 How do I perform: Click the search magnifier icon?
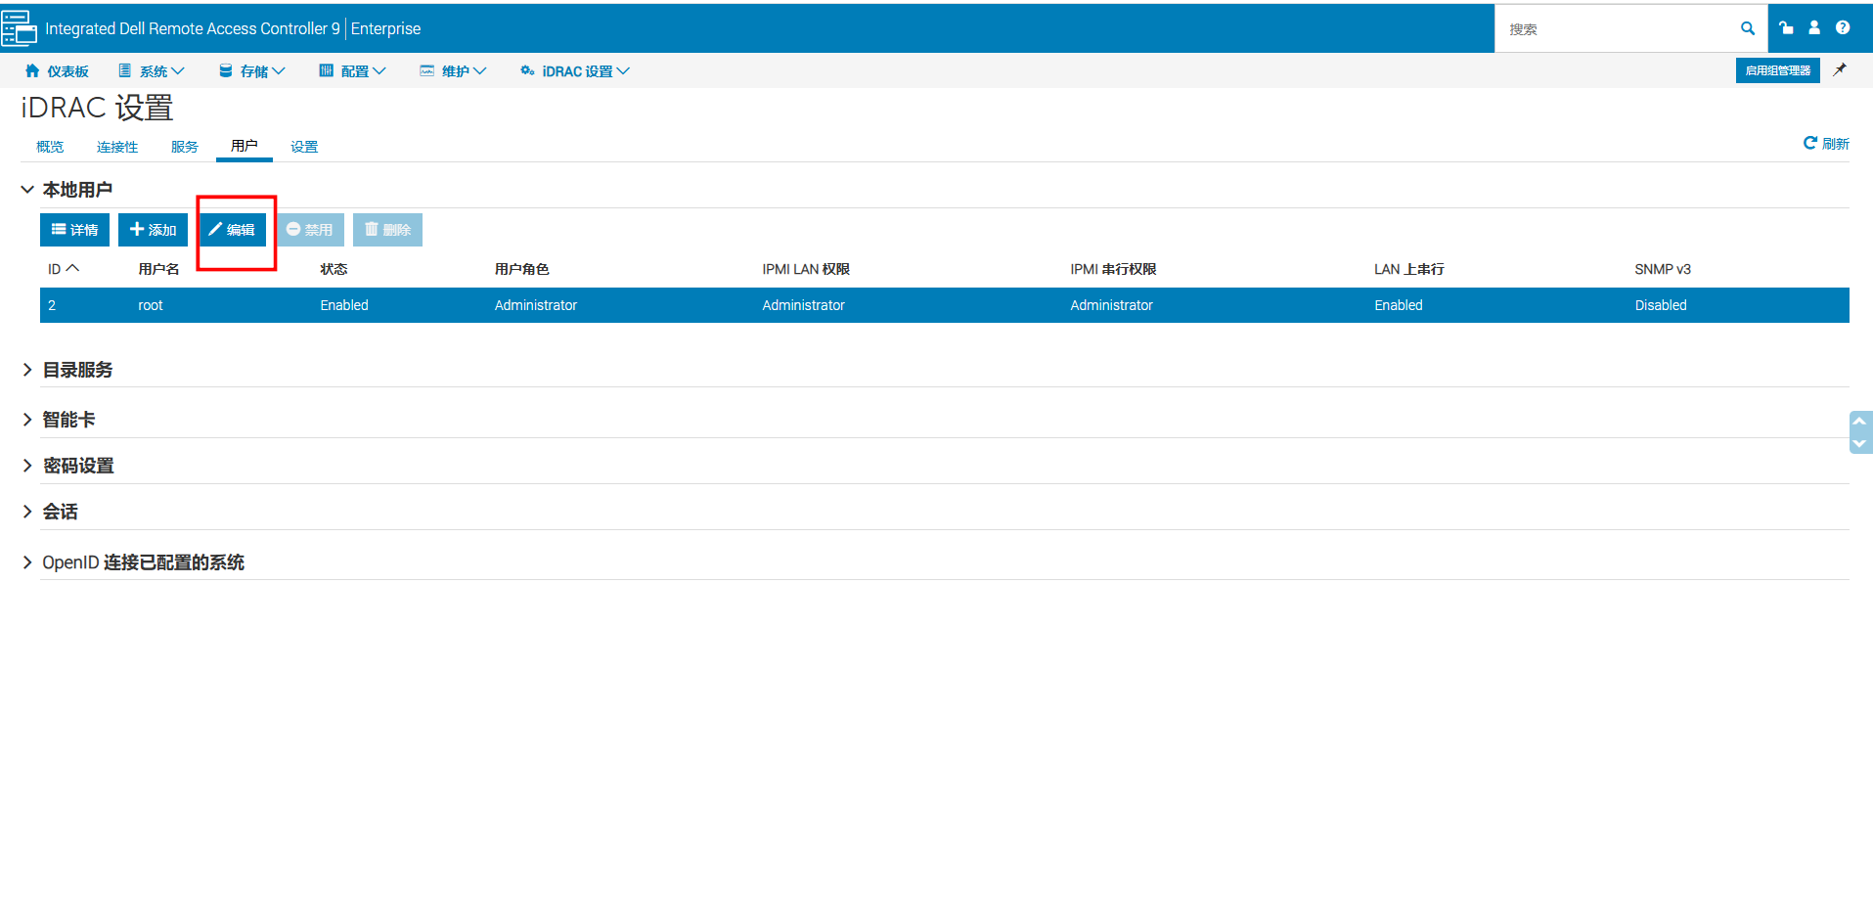[1747, 28]
